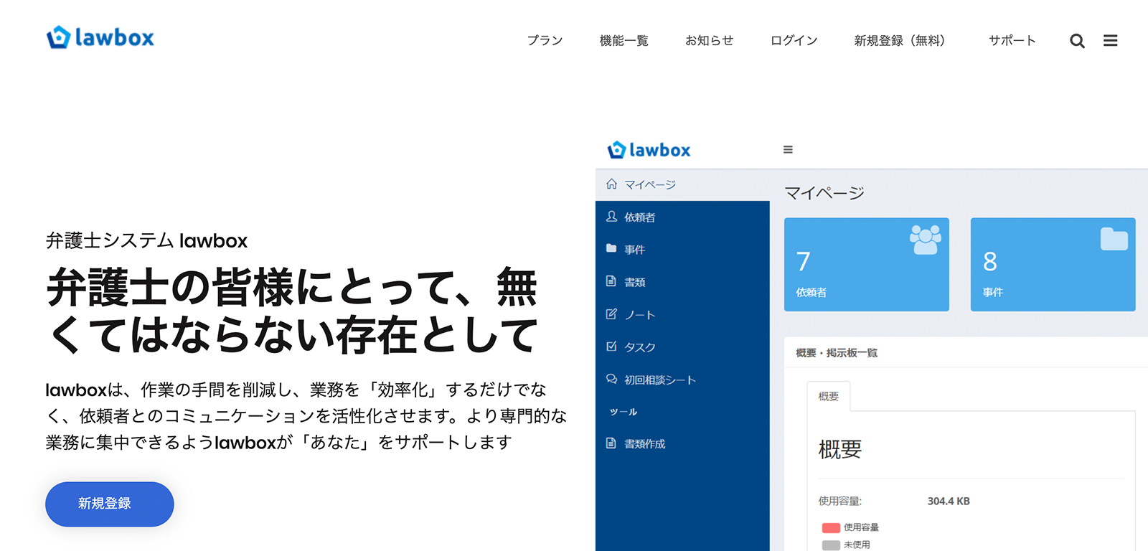The width and height of the screenshot is (1148, 551).
Task: Click the 概要・掲示板一覧 panel header
Action: click(x=837, y=353)
